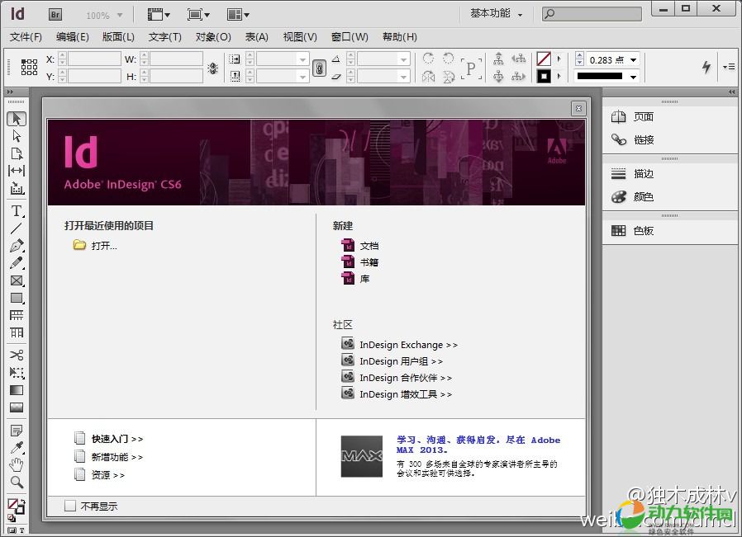Viewport: 742px width, 537px height.
Task: Pick the Scissors tool
Action: [x=17, y=355]
